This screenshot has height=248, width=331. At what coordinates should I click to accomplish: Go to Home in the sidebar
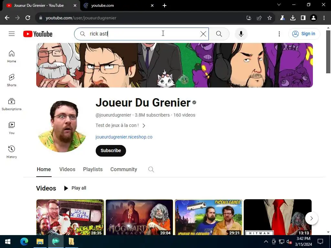[12, 57]
